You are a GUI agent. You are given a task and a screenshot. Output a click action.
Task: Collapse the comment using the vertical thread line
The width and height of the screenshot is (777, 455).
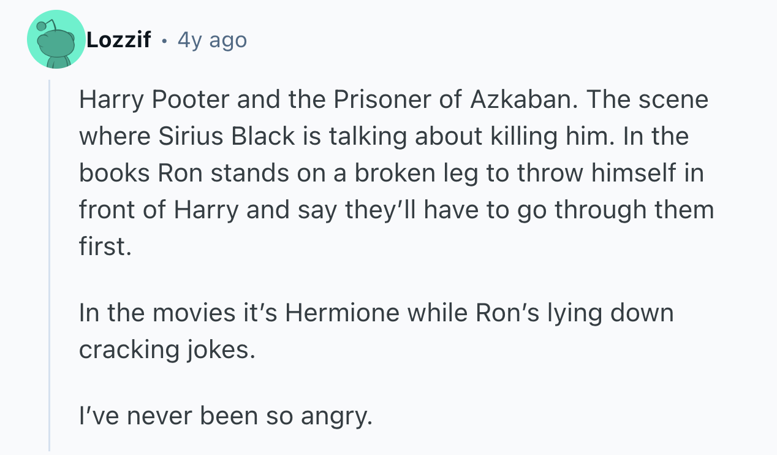[x=50, y=264]
